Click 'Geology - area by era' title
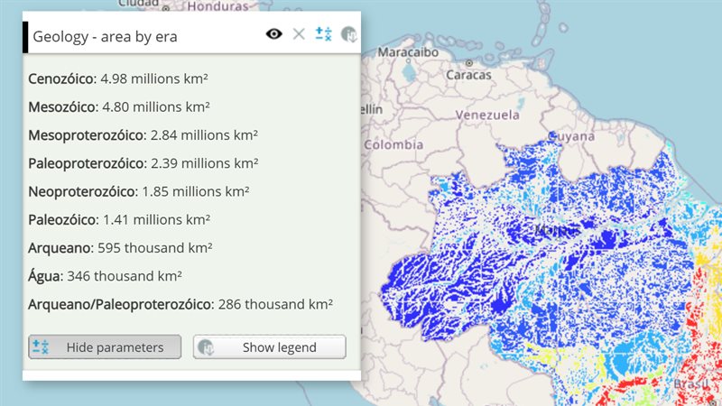722x406 pixels. click(x=105, y=36)
